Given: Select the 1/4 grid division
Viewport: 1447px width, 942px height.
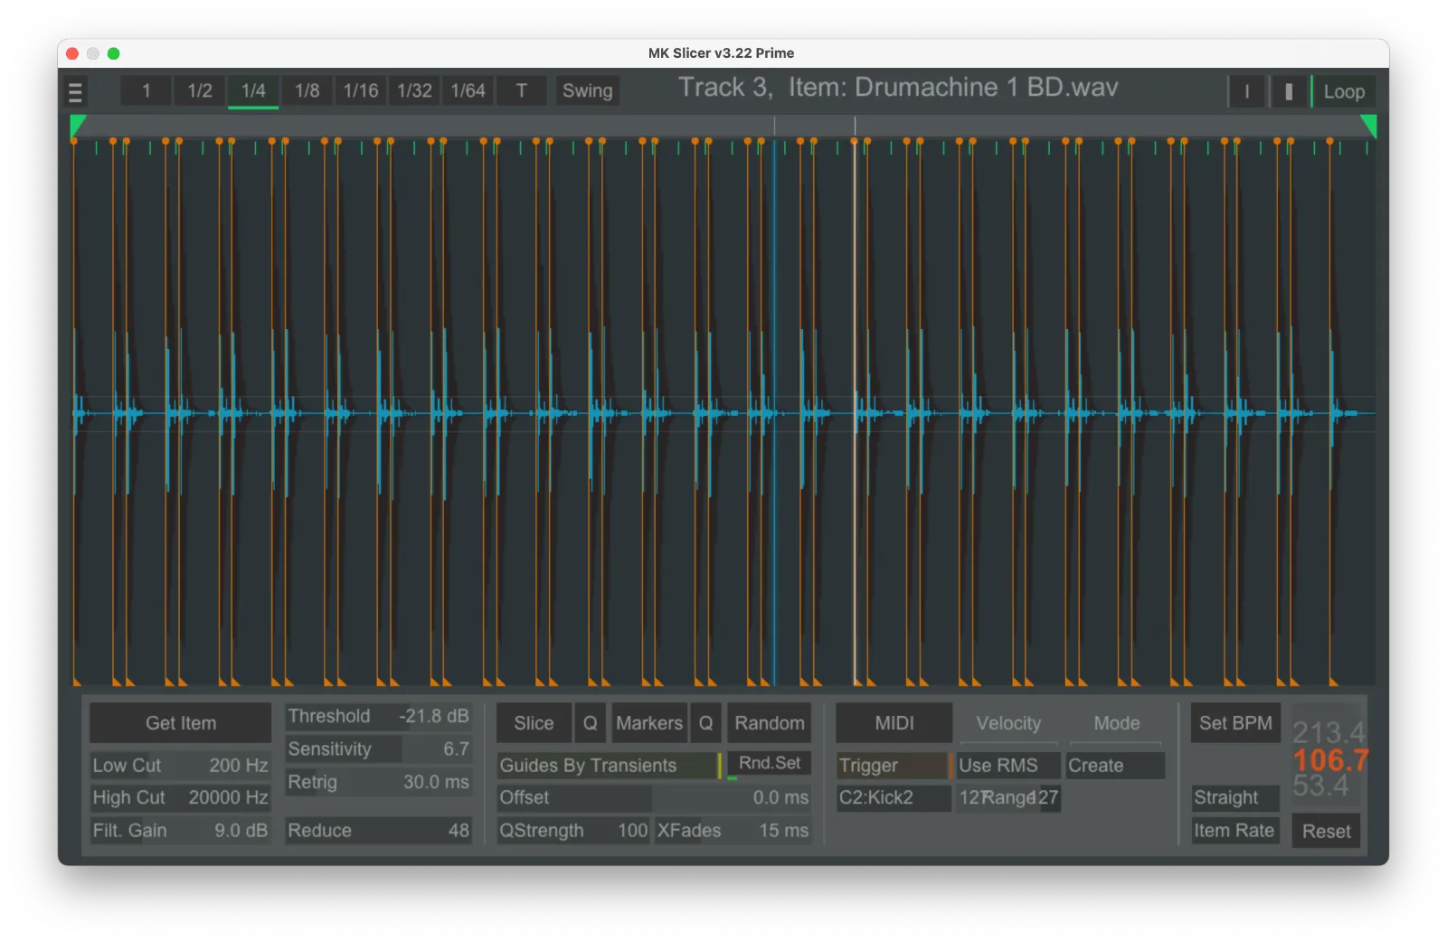Looking at the screenshot, I should click(x=253, y=90).
